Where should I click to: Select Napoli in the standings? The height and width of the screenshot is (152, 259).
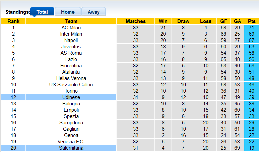[x=71, y=40]
